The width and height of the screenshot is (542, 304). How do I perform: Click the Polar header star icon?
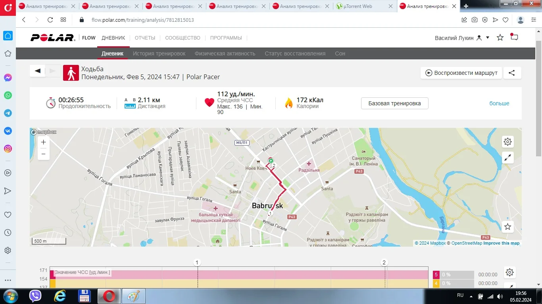coord(500,38)
